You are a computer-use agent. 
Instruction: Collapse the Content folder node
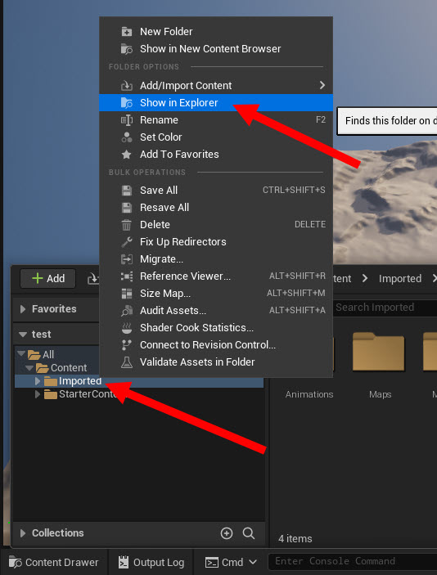[x=29, y=367]
